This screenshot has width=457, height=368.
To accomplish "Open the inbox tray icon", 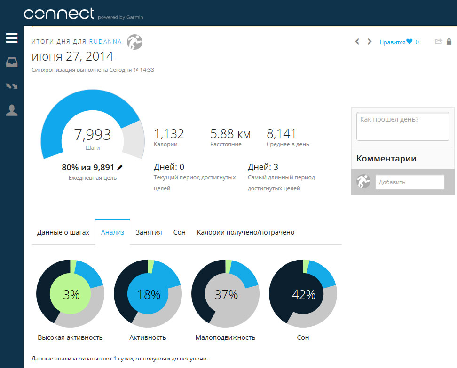I will pos(12,62).
